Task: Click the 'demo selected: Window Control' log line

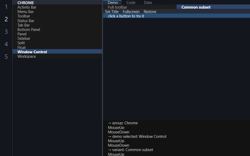Action: pyautogui.click(x=137, y=136)
